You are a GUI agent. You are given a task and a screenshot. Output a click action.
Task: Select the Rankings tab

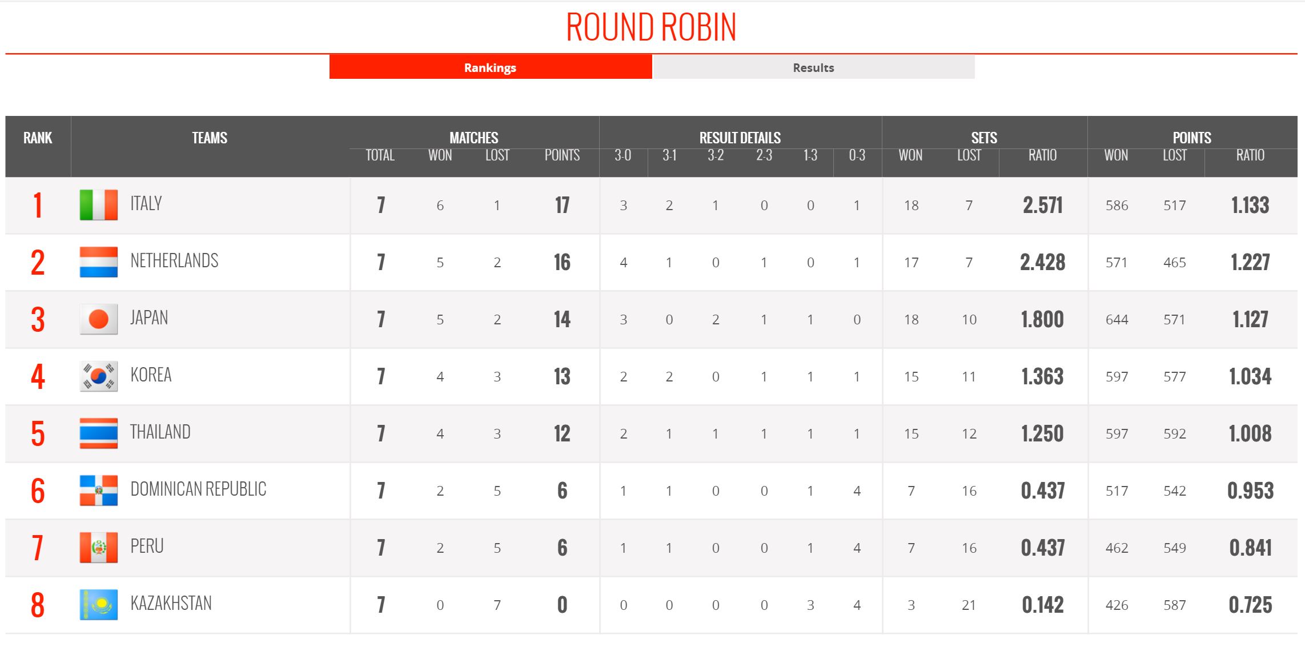click(x=491, y=67)
